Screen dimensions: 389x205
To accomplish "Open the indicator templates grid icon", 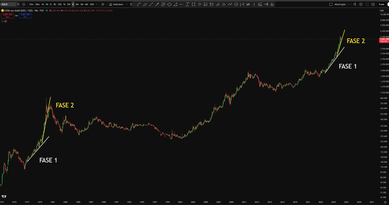I will tap(131, 5).
